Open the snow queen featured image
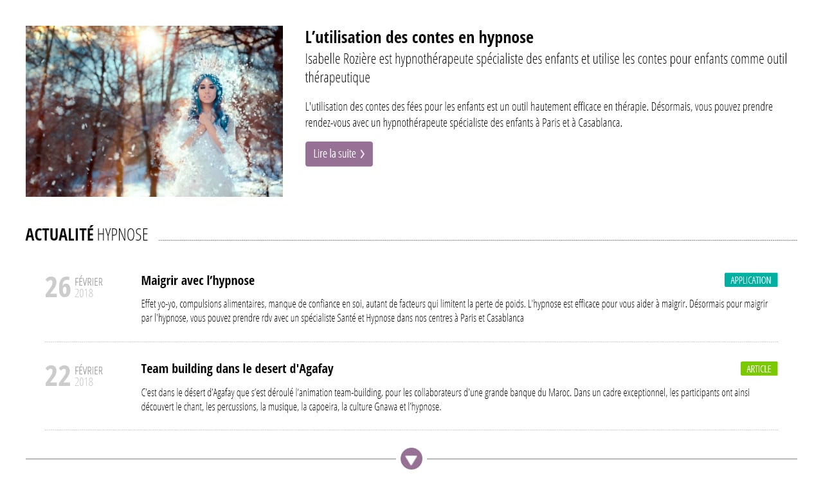823x485 pixels. [x=154, y=111]
